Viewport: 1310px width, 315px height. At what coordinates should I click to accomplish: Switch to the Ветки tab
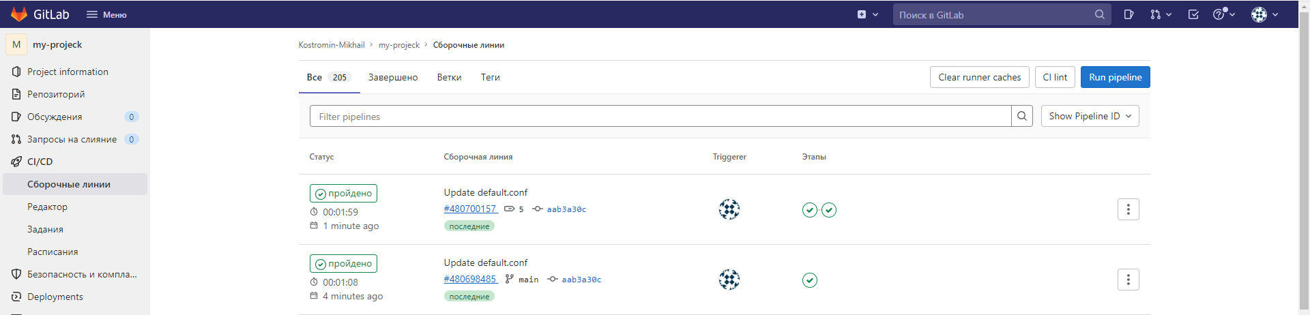449,77
